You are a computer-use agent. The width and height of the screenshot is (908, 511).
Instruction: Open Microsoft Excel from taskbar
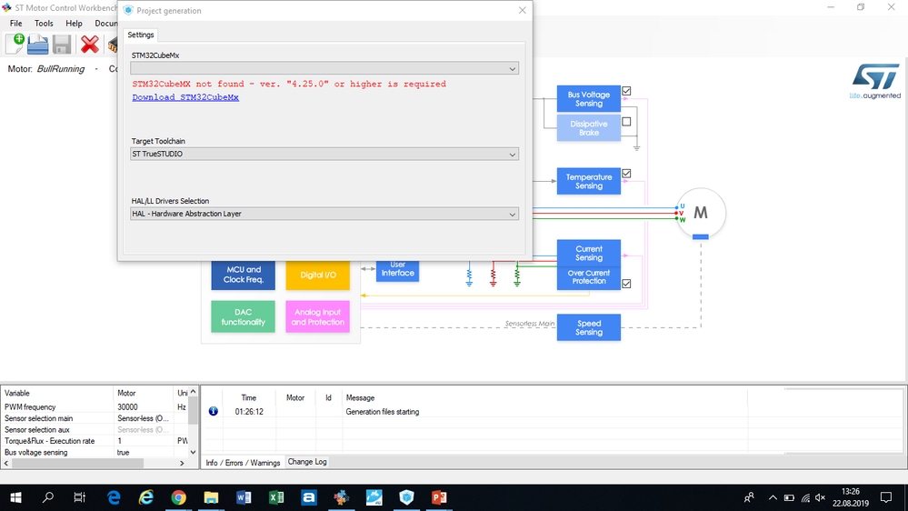coord(276,497)
